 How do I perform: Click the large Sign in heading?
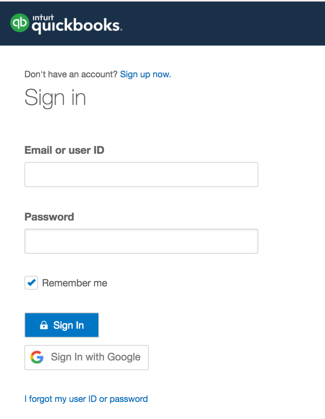click(55, 98)
